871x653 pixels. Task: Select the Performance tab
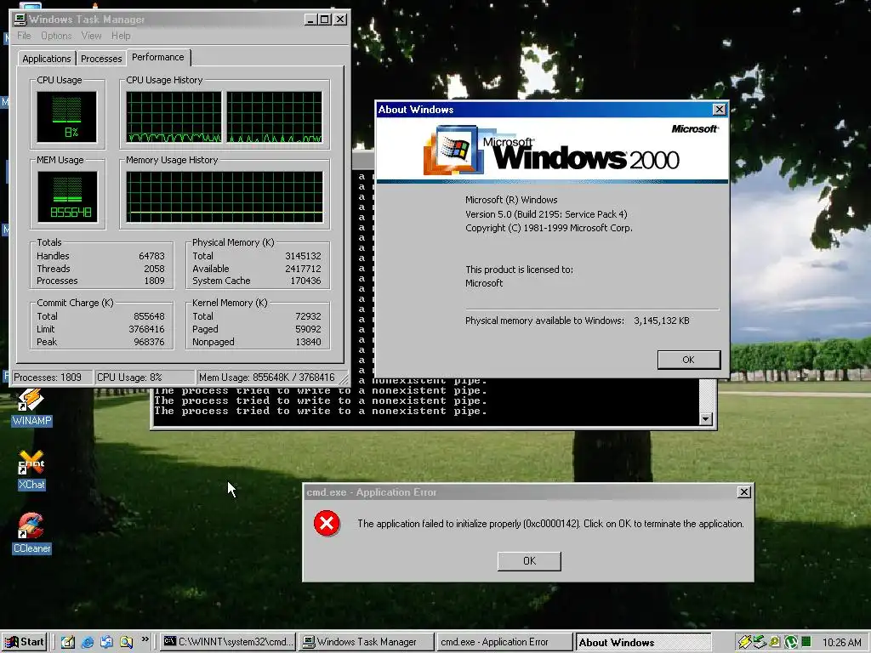(x=157, y=57)
